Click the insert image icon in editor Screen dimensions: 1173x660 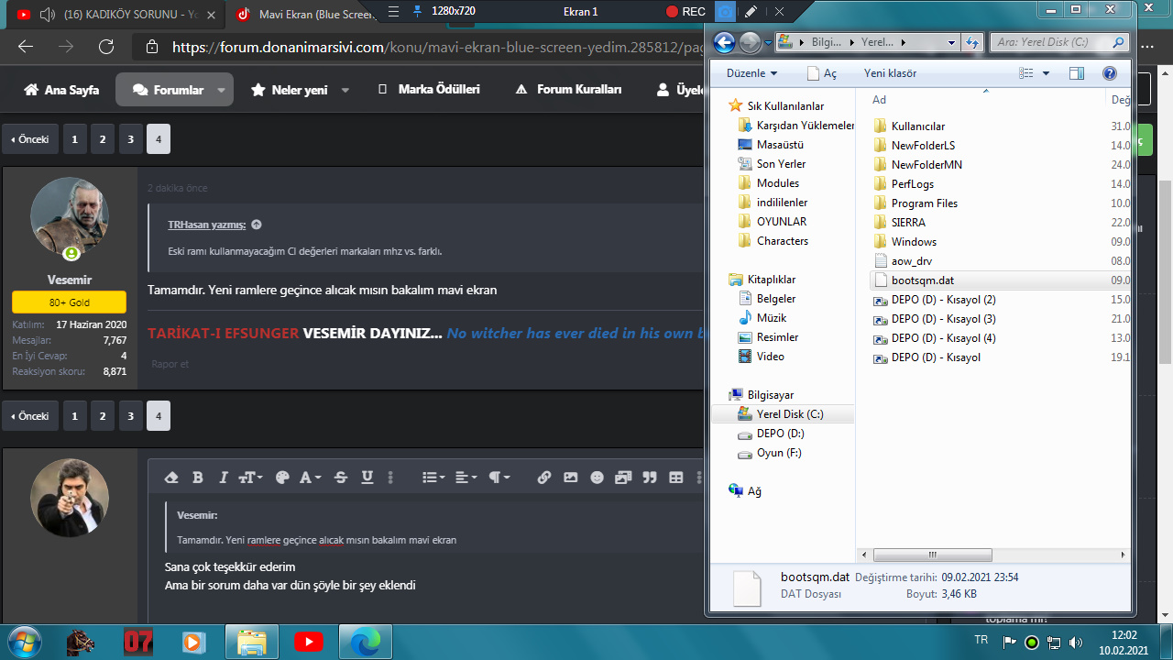point(571,478)
